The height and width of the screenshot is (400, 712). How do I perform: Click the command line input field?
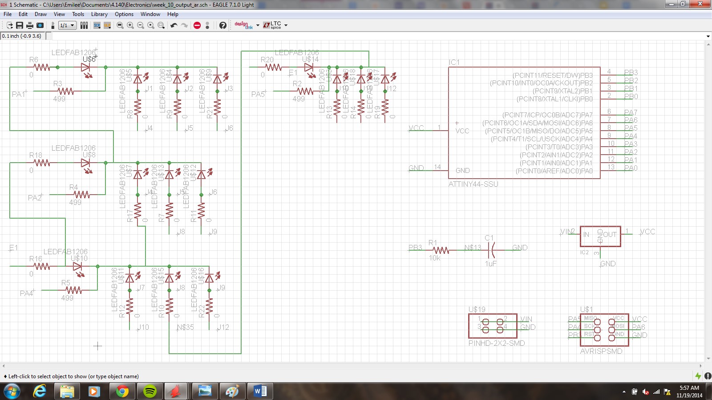(377, 36)
